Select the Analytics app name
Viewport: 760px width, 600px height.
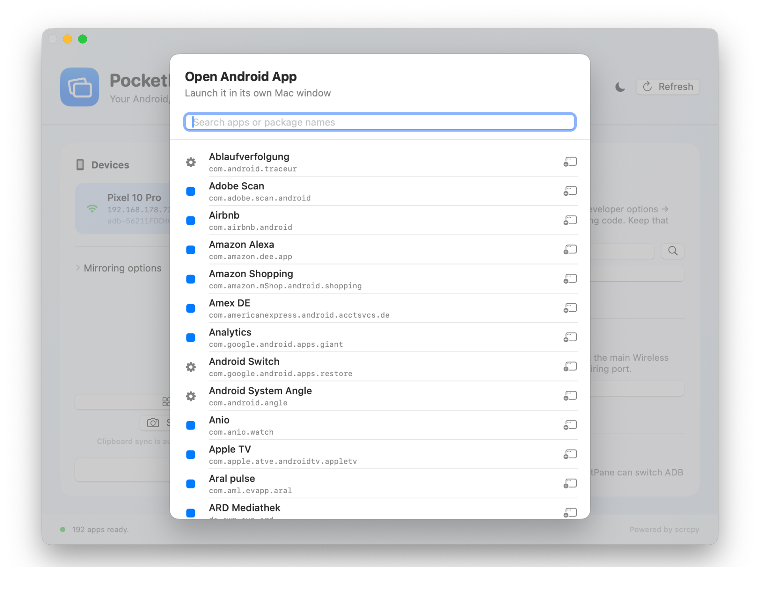(x=230, y=332)
